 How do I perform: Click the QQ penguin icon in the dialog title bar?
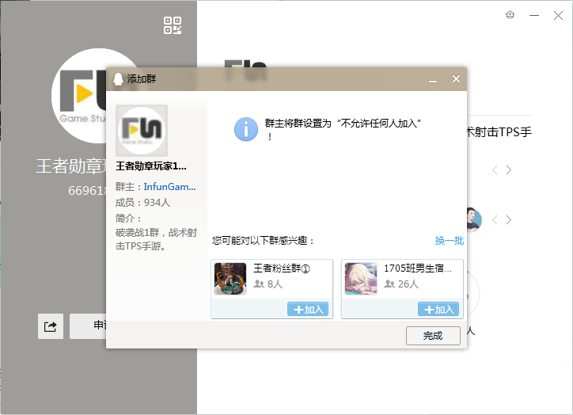pos(118,79)
